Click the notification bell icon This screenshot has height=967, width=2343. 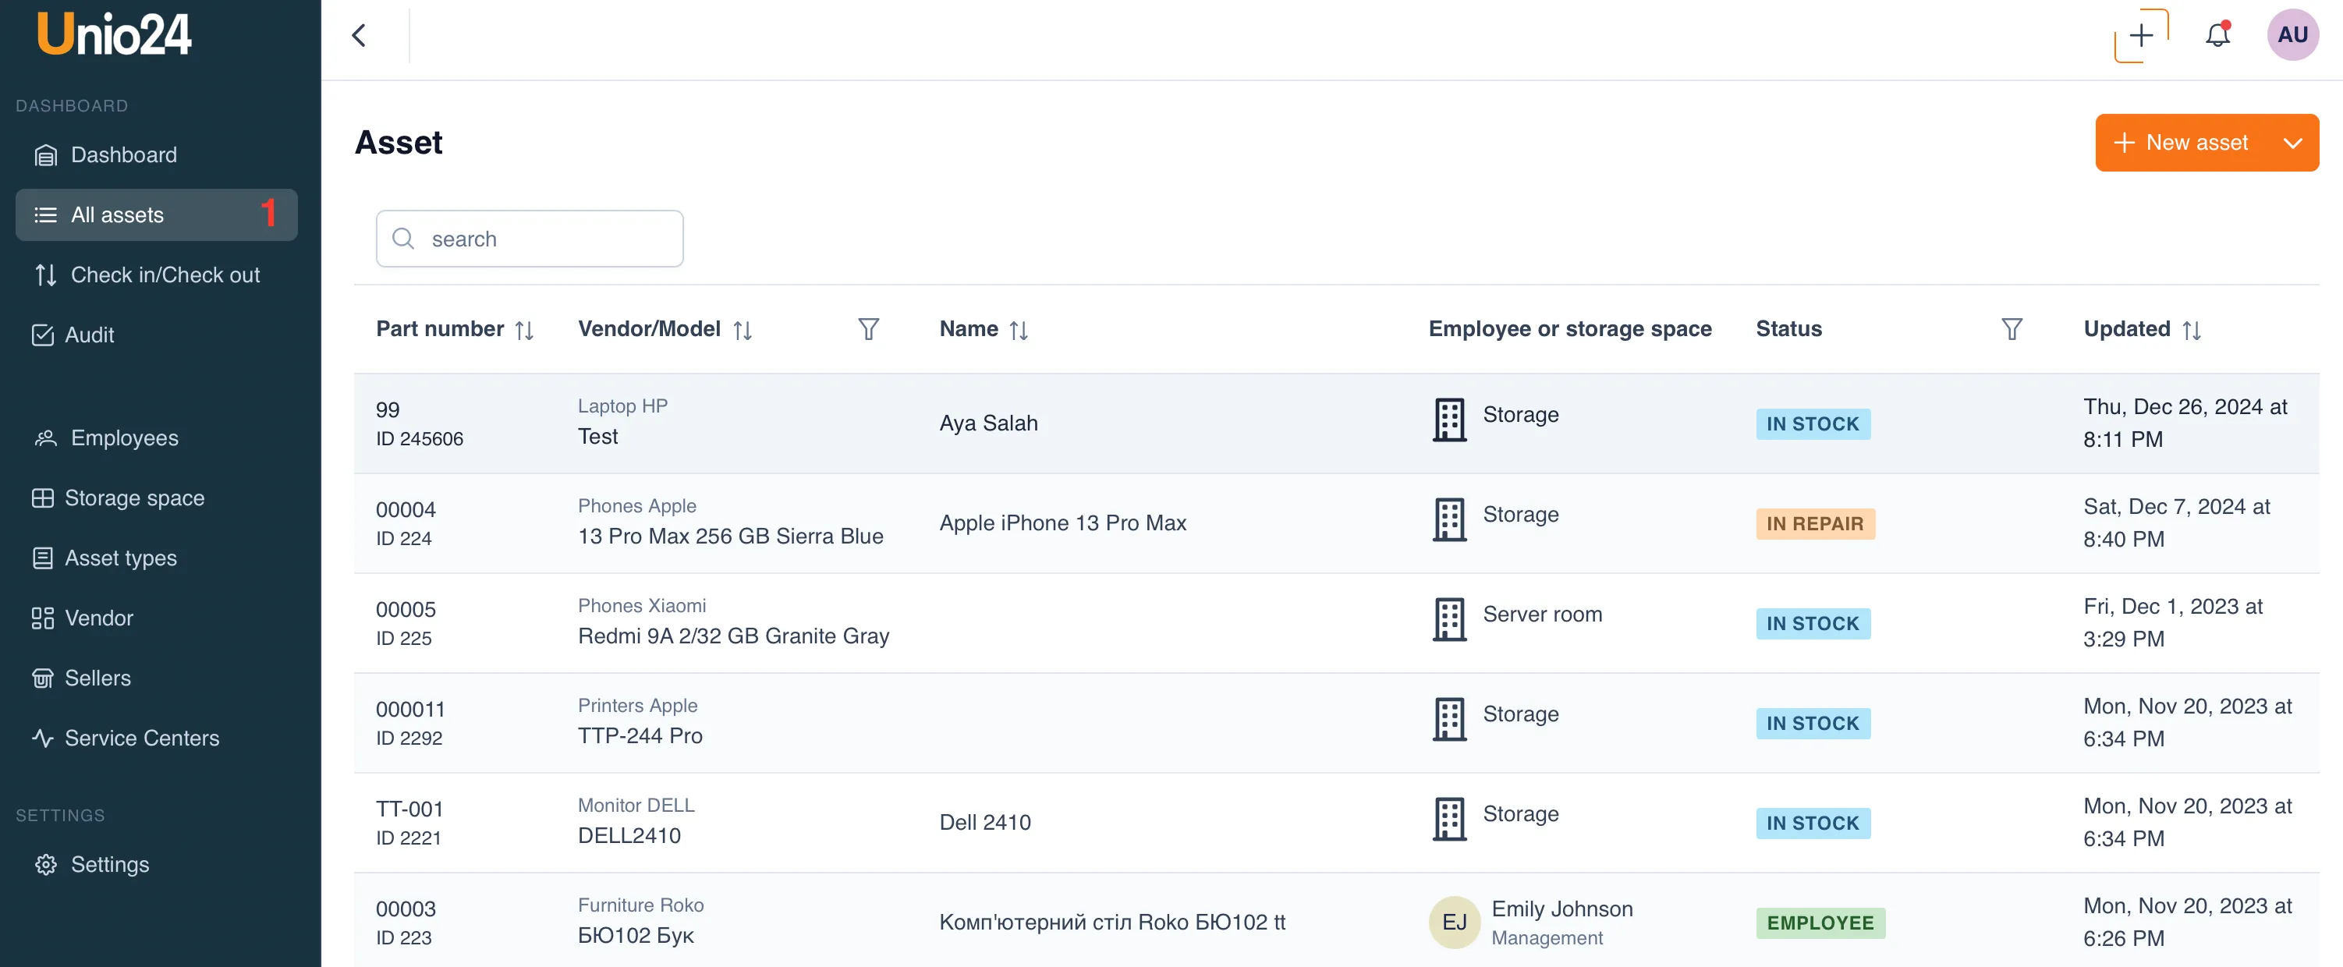click(x=2217, y=35)
